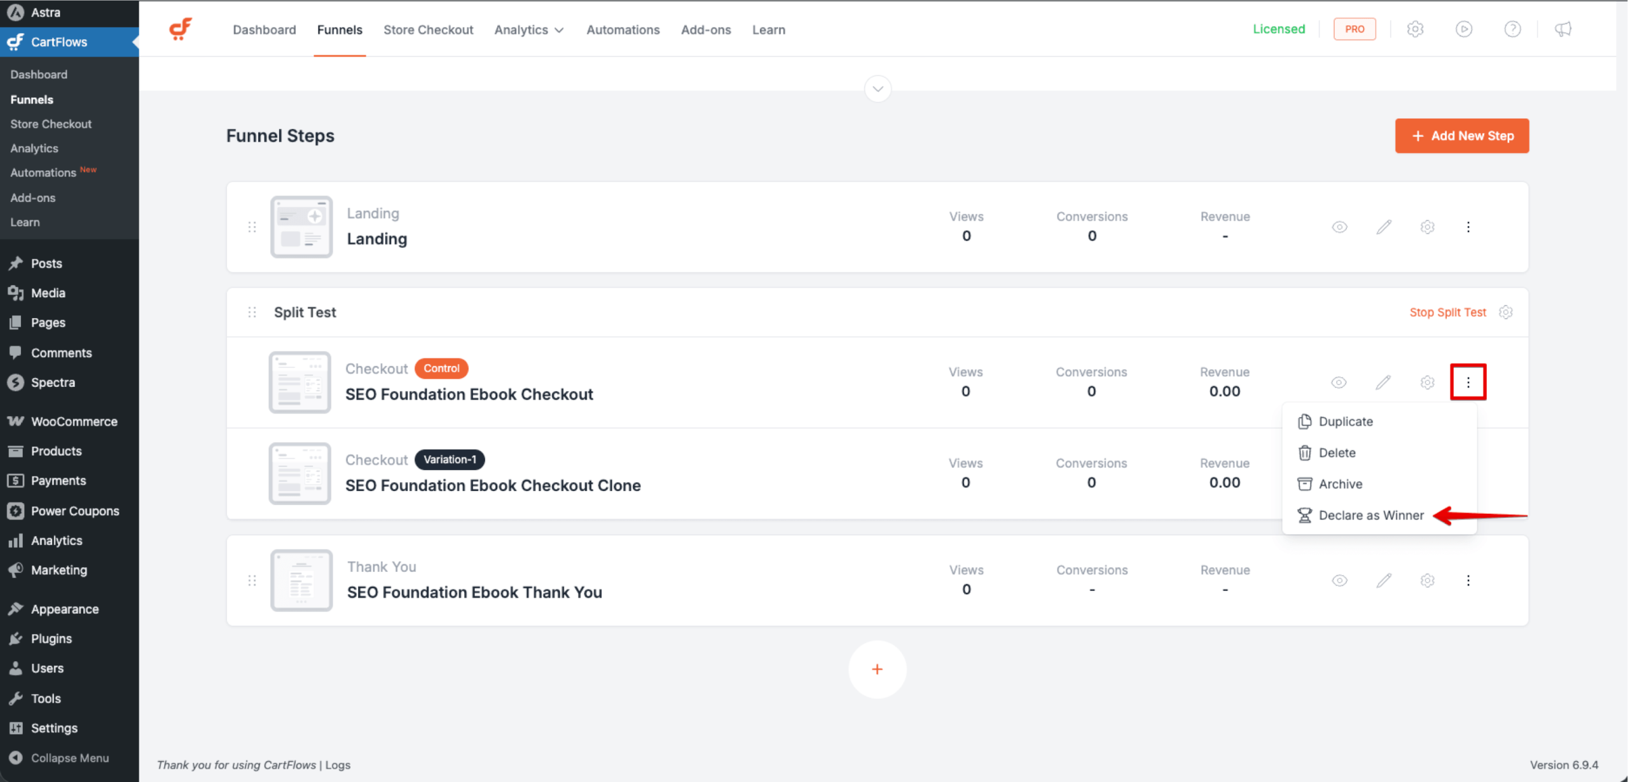Switch to the Store Checkout tab
Image resolution: width=1628 pixels, height=782 pixels.
[x=428, y=30]
